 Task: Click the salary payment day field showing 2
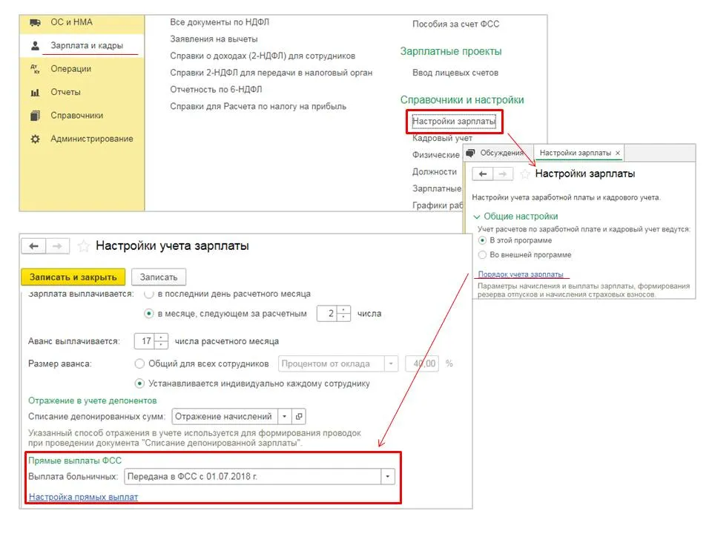tap(327, 314)
